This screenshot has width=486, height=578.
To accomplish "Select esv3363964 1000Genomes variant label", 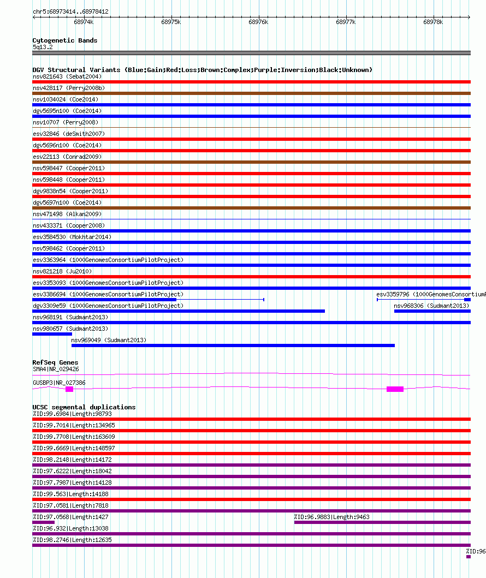I will (108, 260).
